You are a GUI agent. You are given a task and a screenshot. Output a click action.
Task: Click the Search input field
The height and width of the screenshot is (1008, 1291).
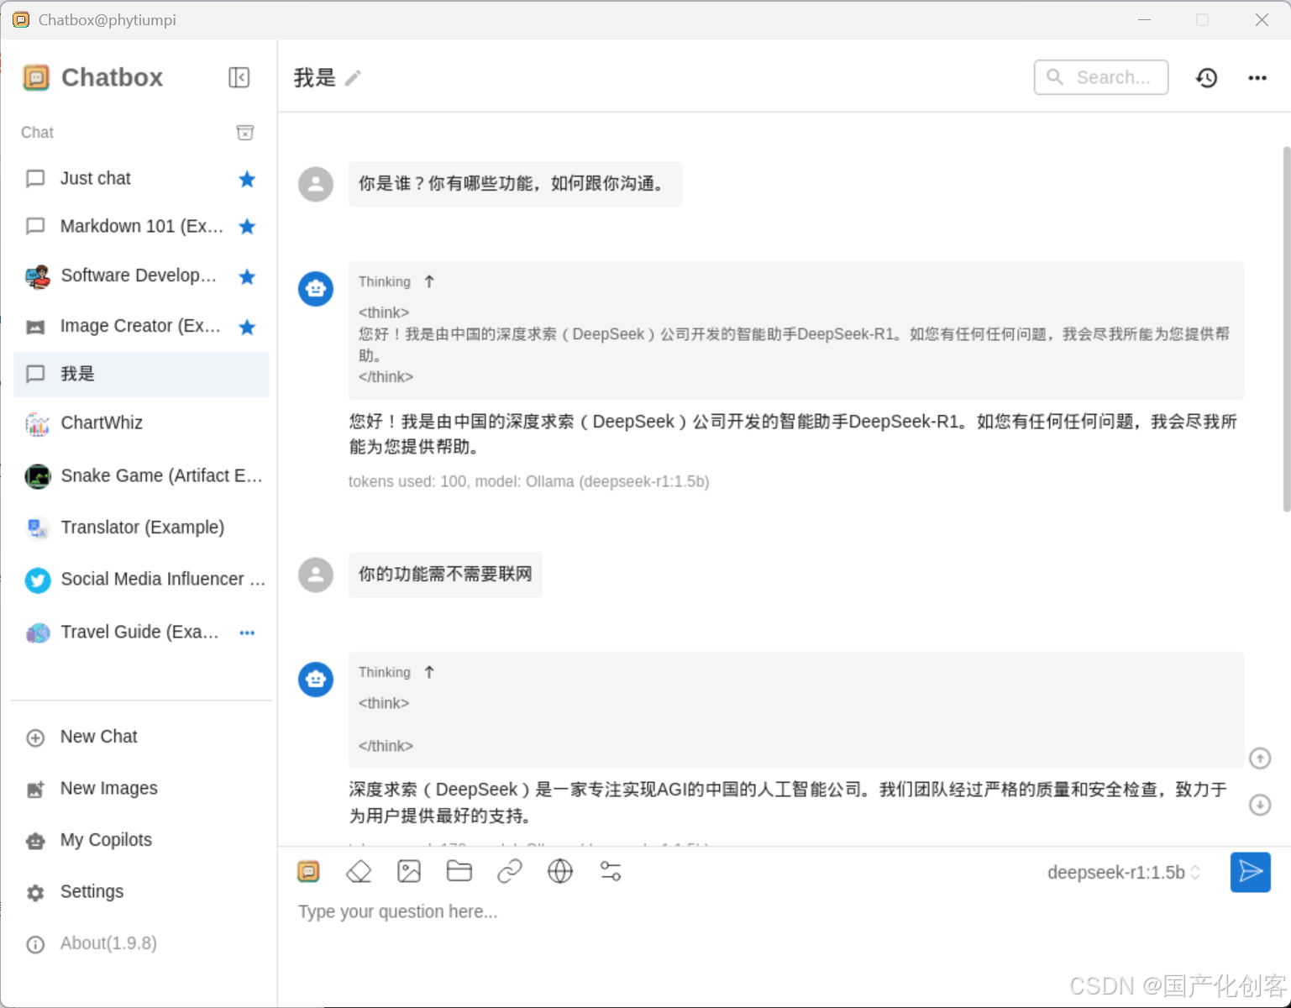point(1101,77)
